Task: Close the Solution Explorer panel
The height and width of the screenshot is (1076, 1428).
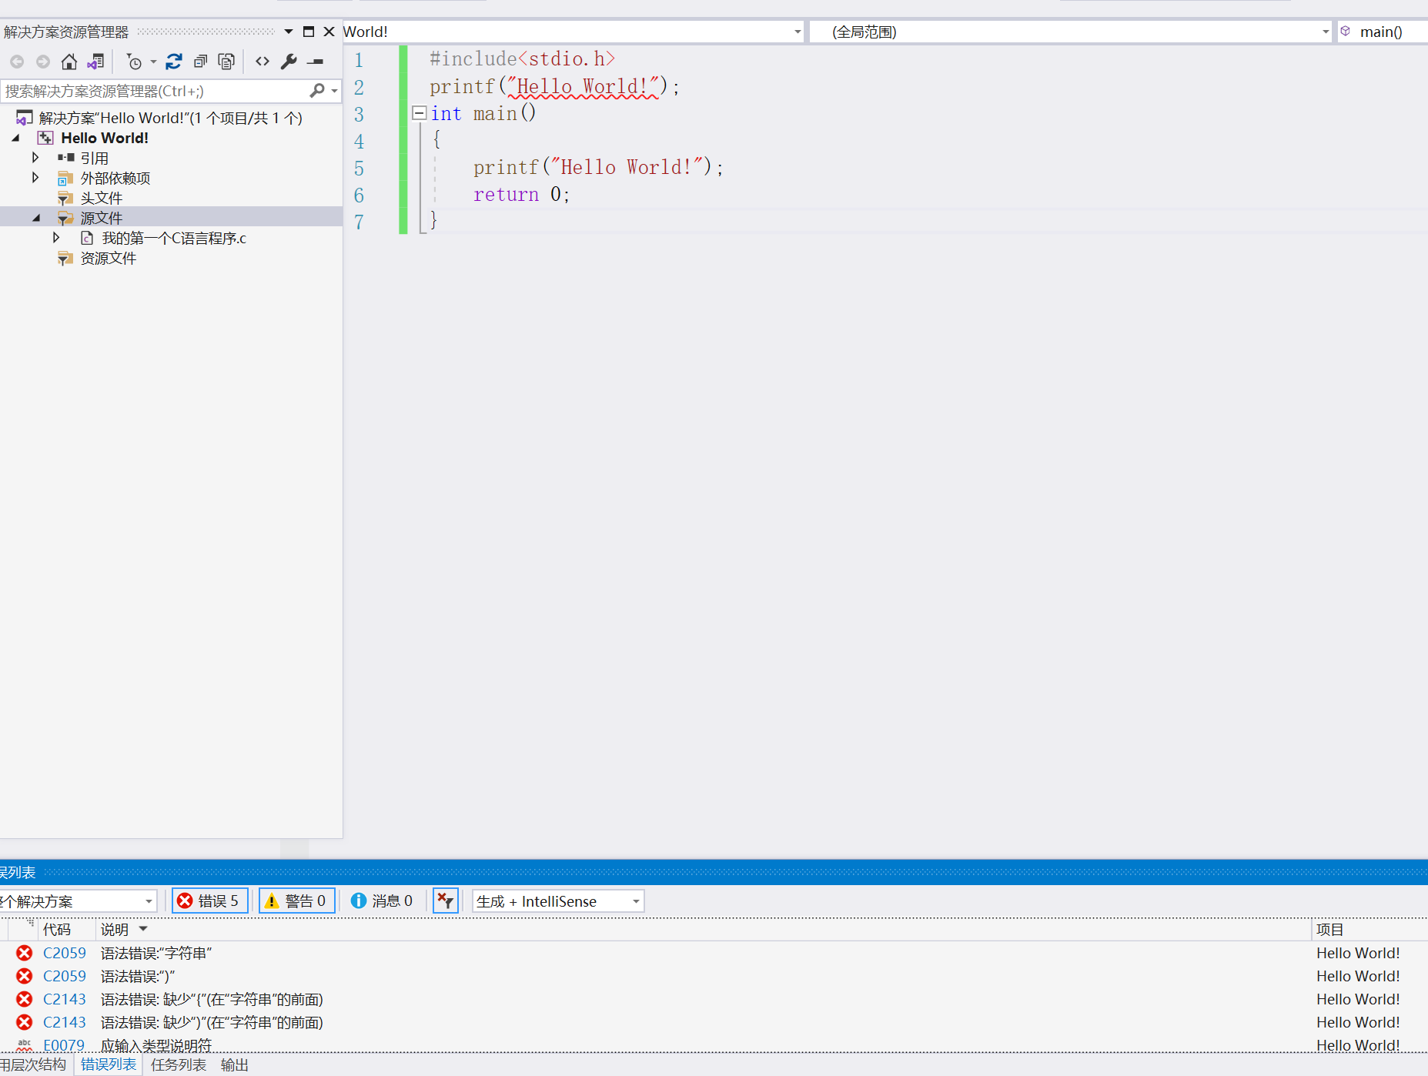Action: point(329,32)
